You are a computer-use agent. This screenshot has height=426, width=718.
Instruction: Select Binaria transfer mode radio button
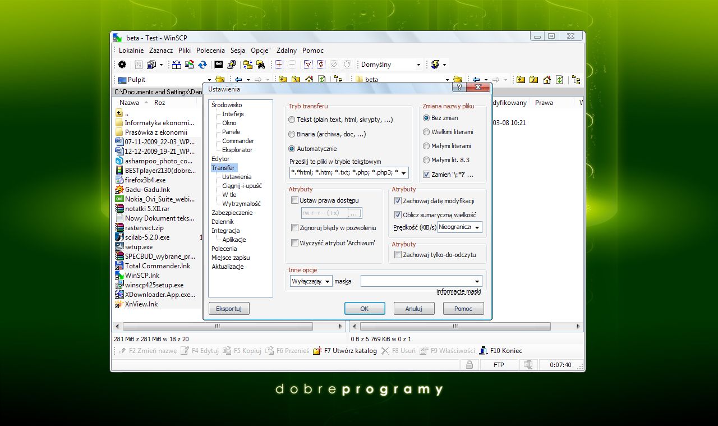[292, 134]
